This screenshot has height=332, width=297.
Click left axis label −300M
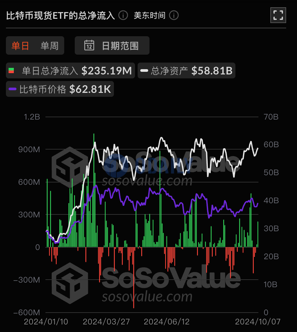pos(26,280)
